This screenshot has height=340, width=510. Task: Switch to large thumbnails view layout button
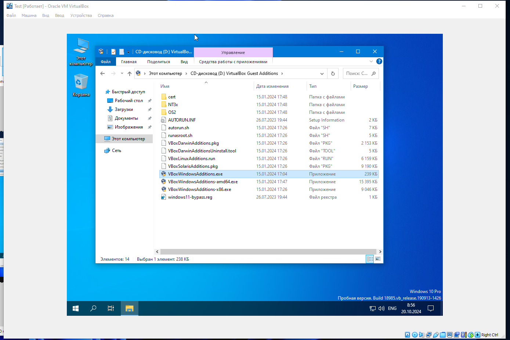378,259
